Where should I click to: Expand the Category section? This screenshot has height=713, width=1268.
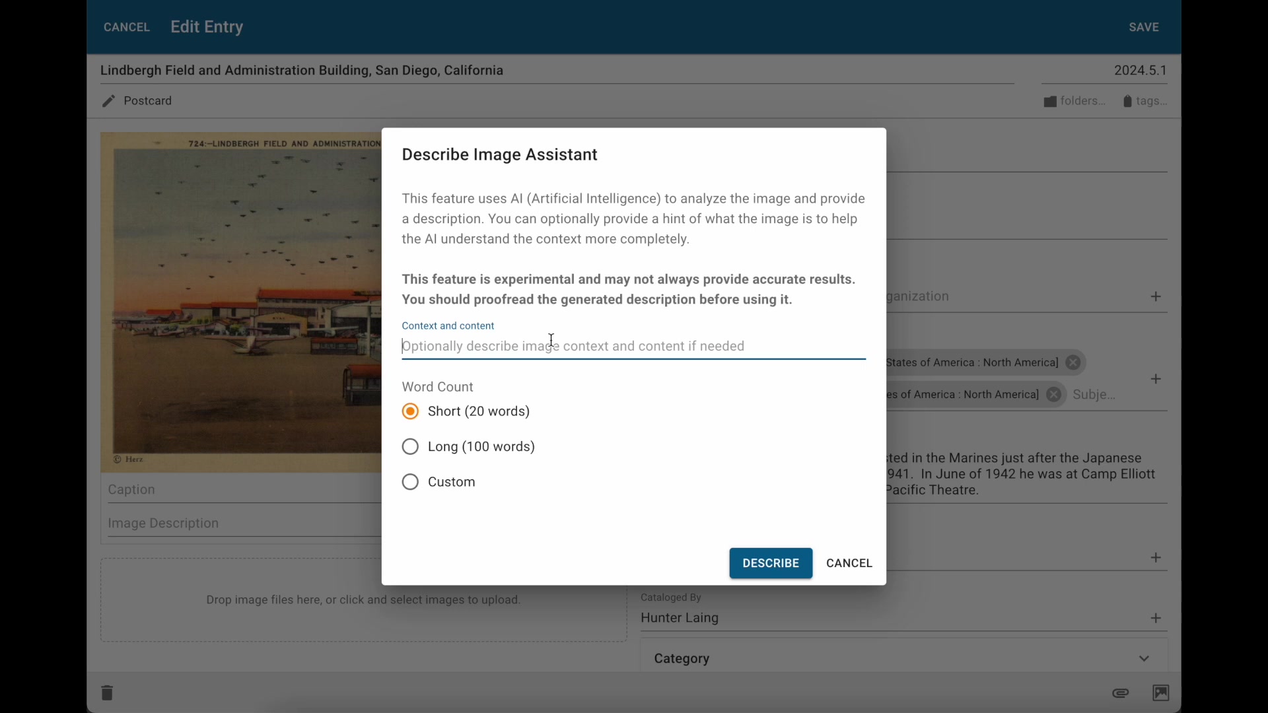tap(903, 658)
